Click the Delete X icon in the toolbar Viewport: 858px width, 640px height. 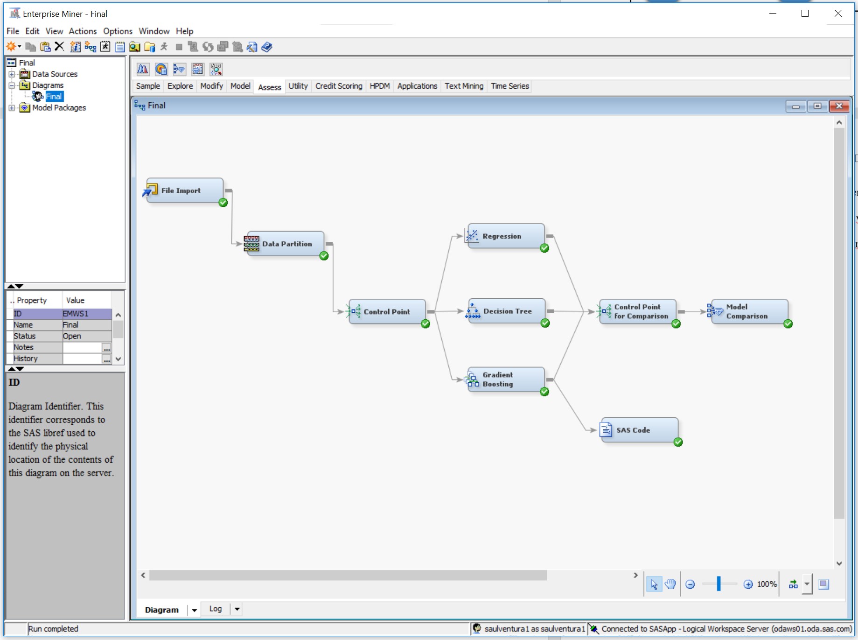(59, 47)
